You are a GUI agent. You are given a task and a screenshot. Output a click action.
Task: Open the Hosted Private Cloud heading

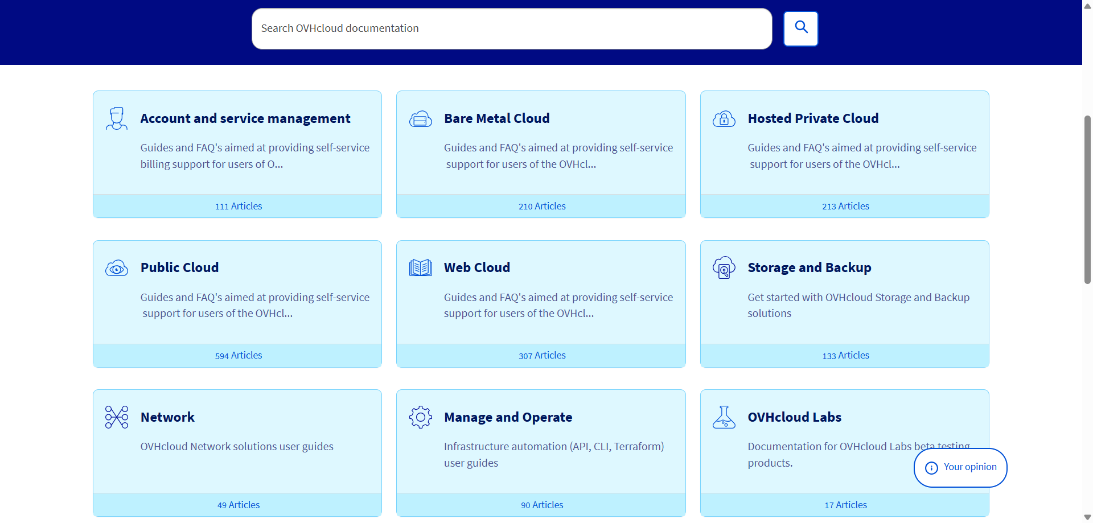[813, 118]
